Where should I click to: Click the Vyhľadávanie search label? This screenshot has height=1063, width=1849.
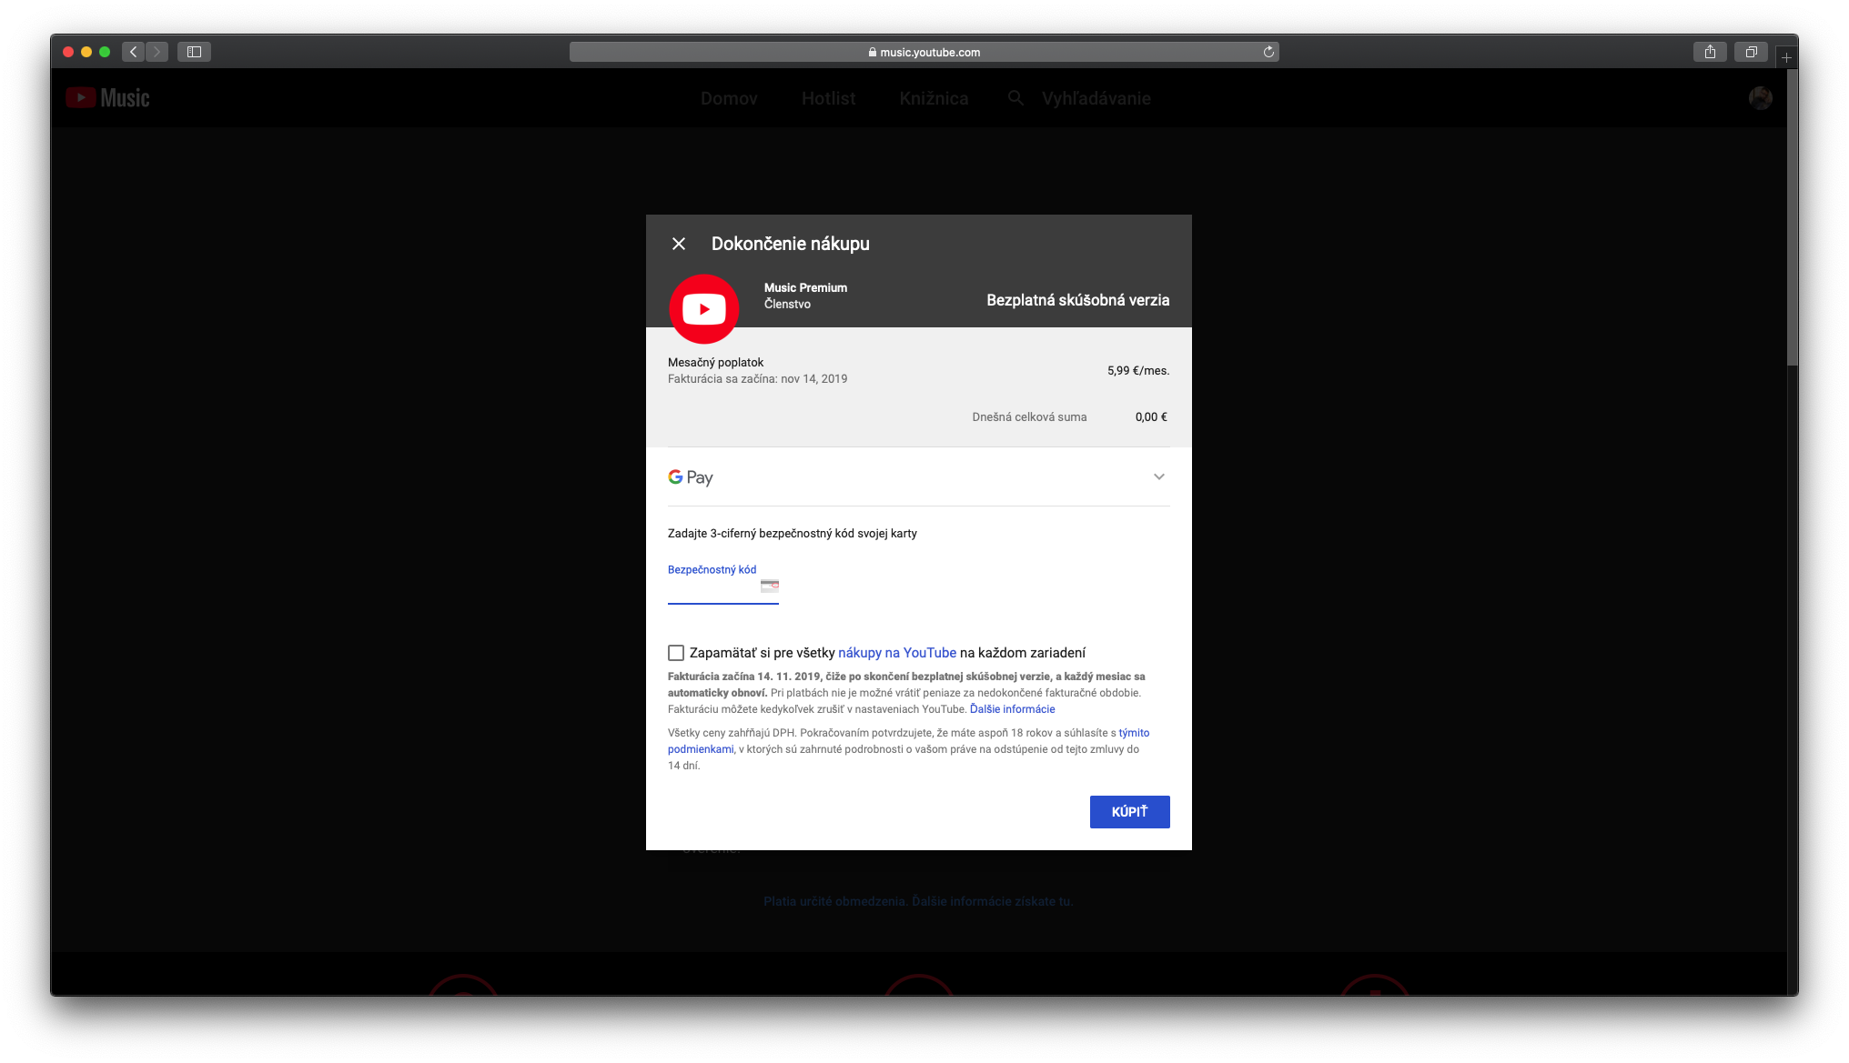point(1096,98)
